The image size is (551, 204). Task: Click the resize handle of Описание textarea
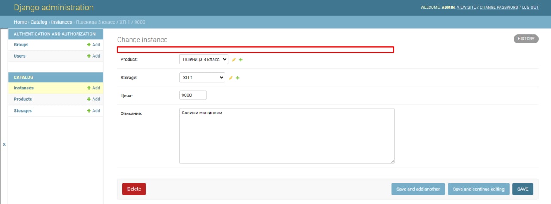393,161
